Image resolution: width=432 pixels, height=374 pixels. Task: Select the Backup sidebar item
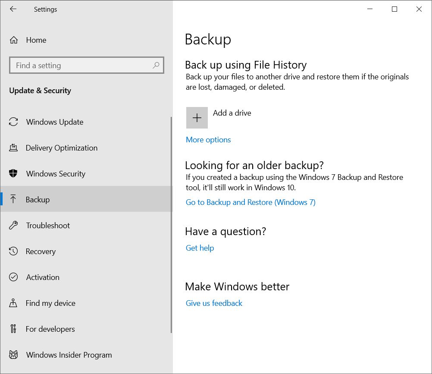[86, 199]
